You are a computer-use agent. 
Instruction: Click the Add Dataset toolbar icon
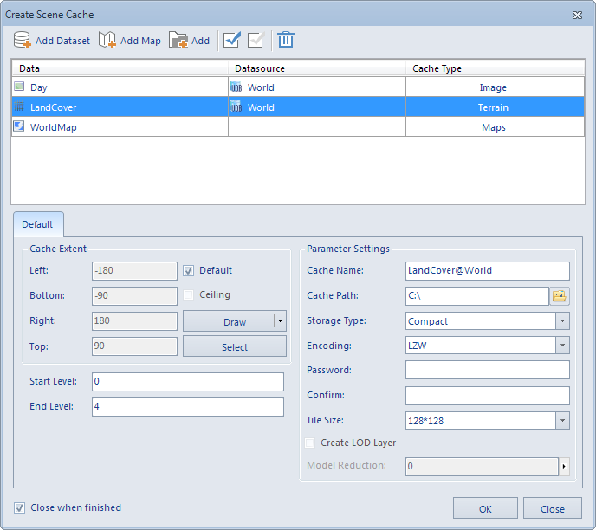coord(23,40)
